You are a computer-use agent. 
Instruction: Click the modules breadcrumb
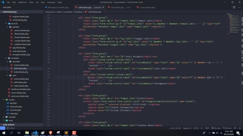point(68,12)
